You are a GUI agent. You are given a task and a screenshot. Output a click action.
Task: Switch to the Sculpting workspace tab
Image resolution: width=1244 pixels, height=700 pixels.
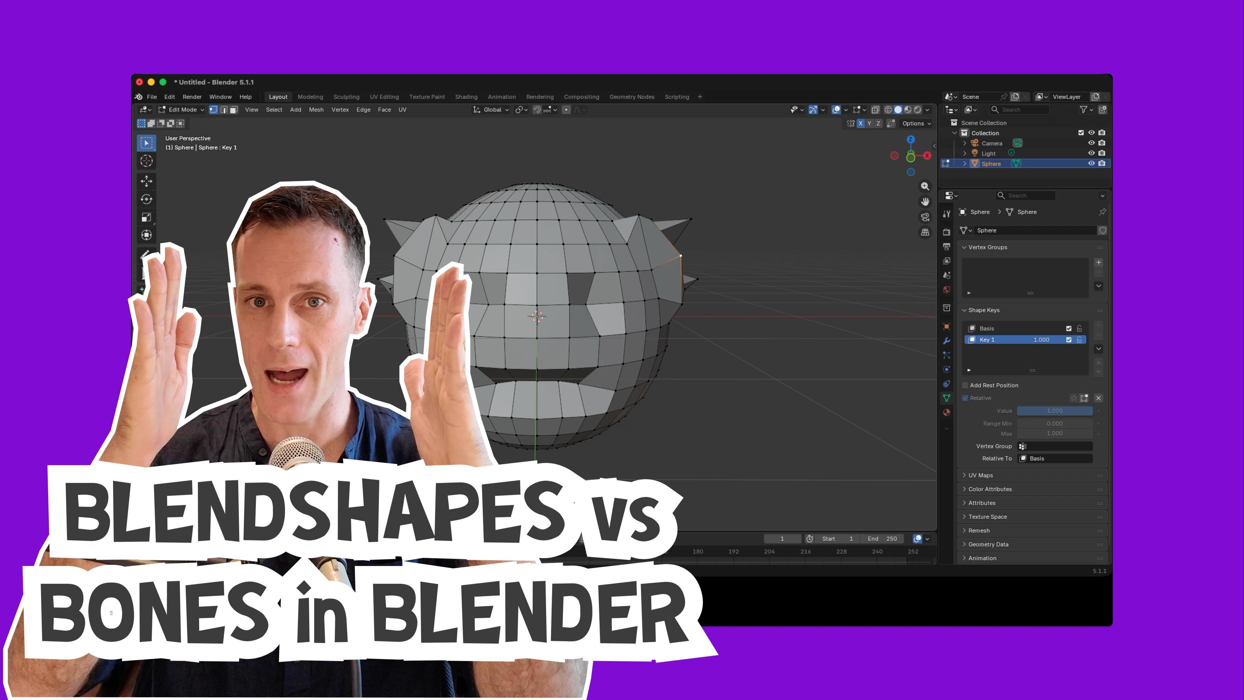point(346,97)
